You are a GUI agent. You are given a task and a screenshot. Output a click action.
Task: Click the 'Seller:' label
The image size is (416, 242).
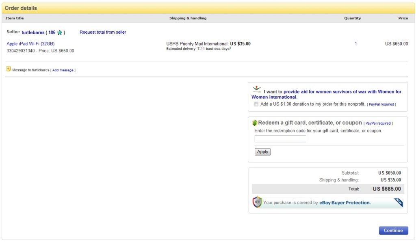pyautogui.click(x=13, y=32)
